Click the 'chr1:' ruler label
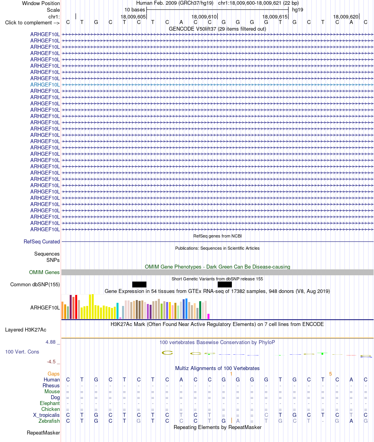This screenshot has width=374, height=442. (x=54, y=17)
